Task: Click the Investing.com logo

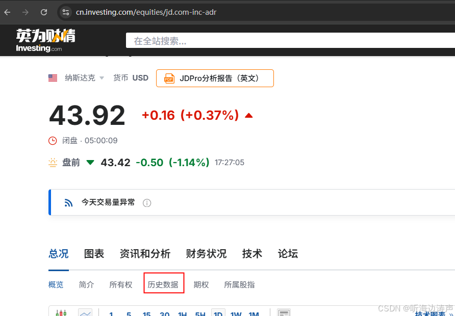Action: [x=45, y=40]
